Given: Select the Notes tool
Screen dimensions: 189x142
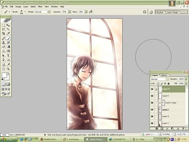Looking at the screenshot, I should (x=3, y=65).
